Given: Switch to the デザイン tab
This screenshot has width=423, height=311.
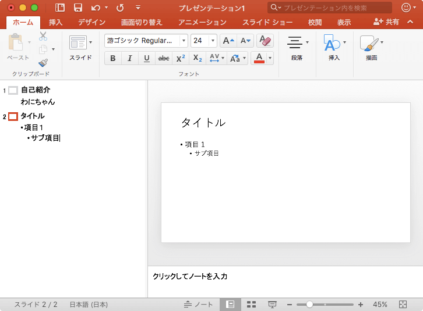Looking at the screenshot, I should 91,22.
